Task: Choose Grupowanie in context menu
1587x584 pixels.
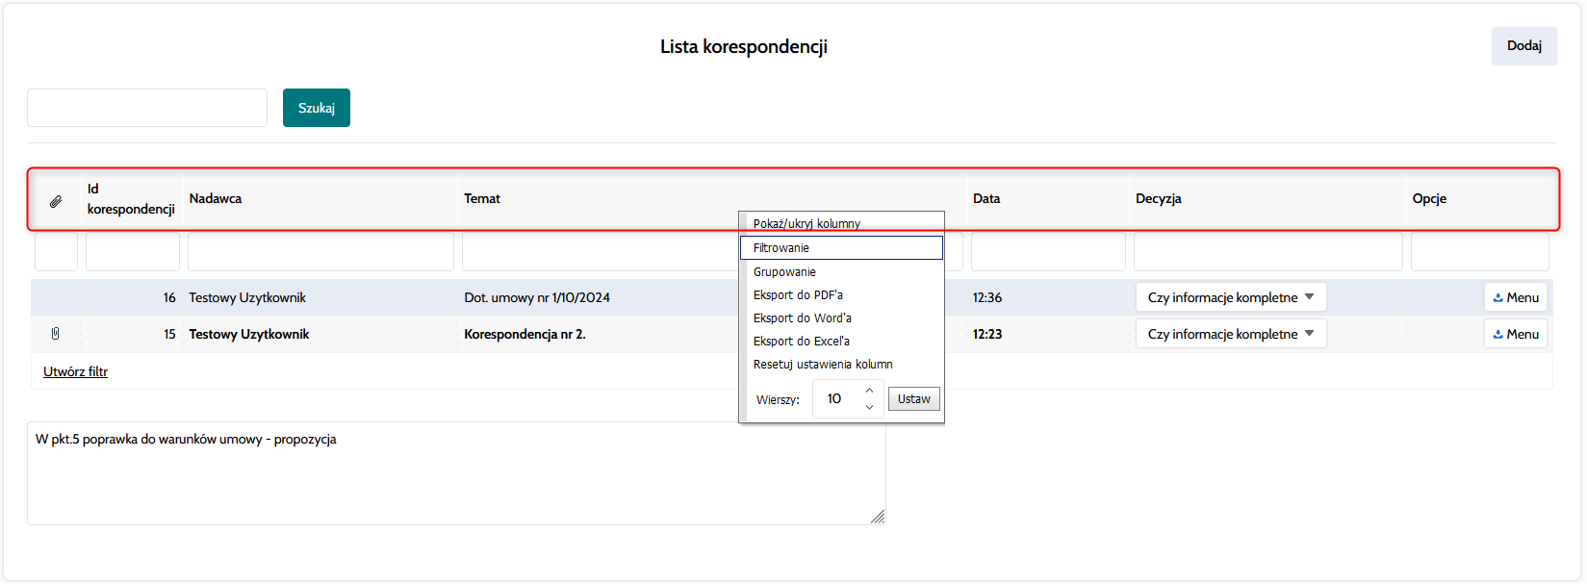Action: pyautogui.click(x=784, y=272)
